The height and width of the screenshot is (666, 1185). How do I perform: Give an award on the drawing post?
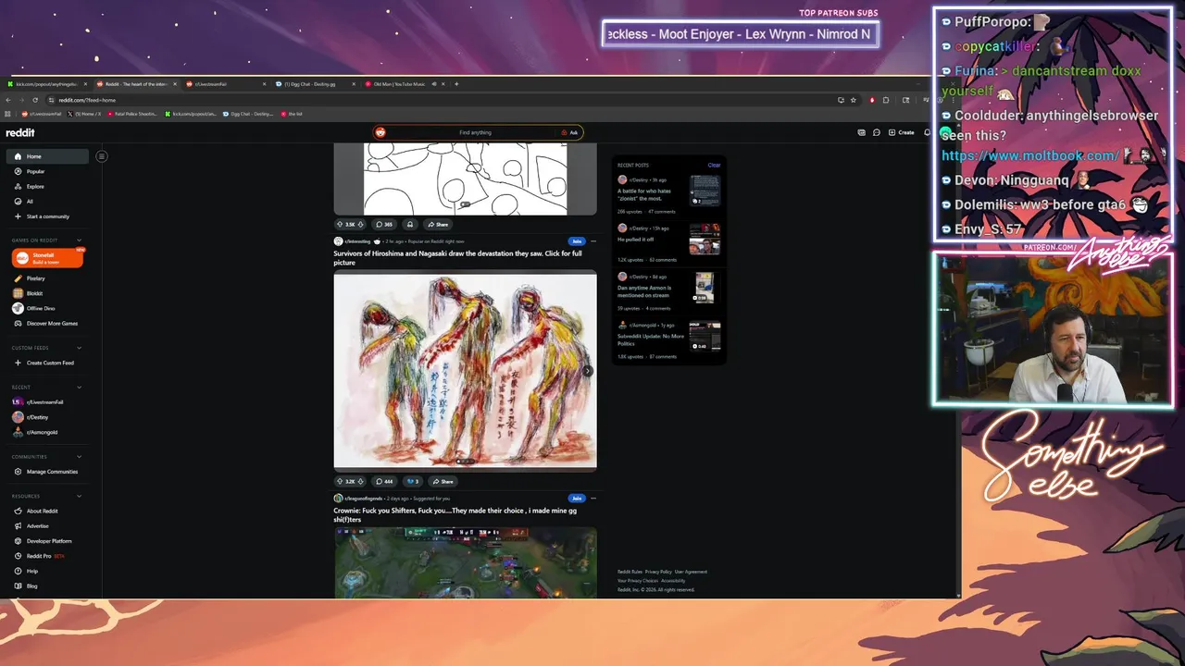[x=410, y=224]
